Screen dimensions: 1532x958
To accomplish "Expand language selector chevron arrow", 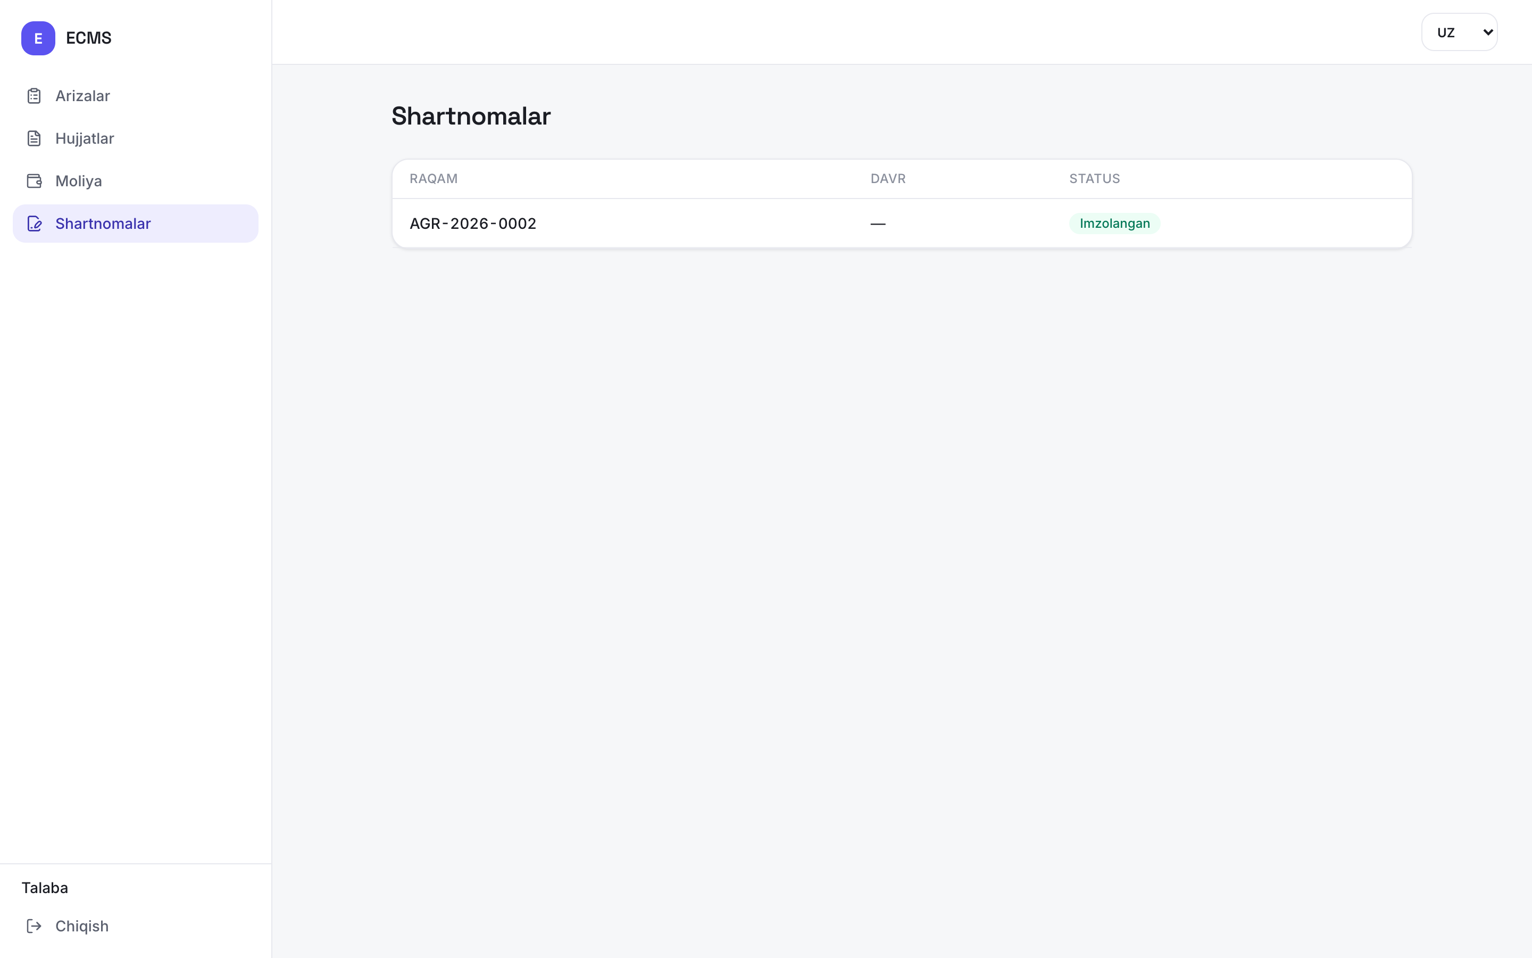I will [x=1488, y=32].
